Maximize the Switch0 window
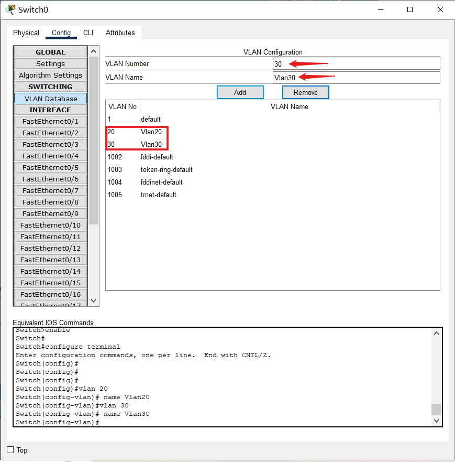The width and height of the screenshot is (455, 462). 409,9
